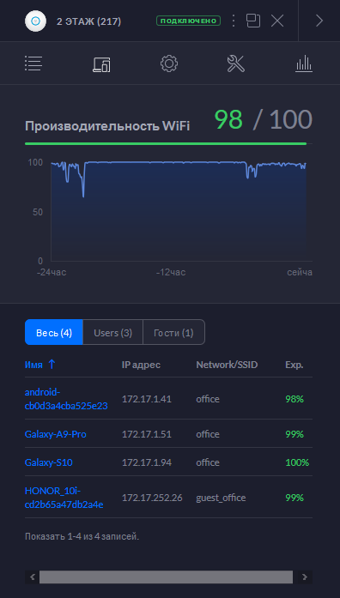Open the statistics bar chart icon
The image size is (340, 598).
coord(304,63)
